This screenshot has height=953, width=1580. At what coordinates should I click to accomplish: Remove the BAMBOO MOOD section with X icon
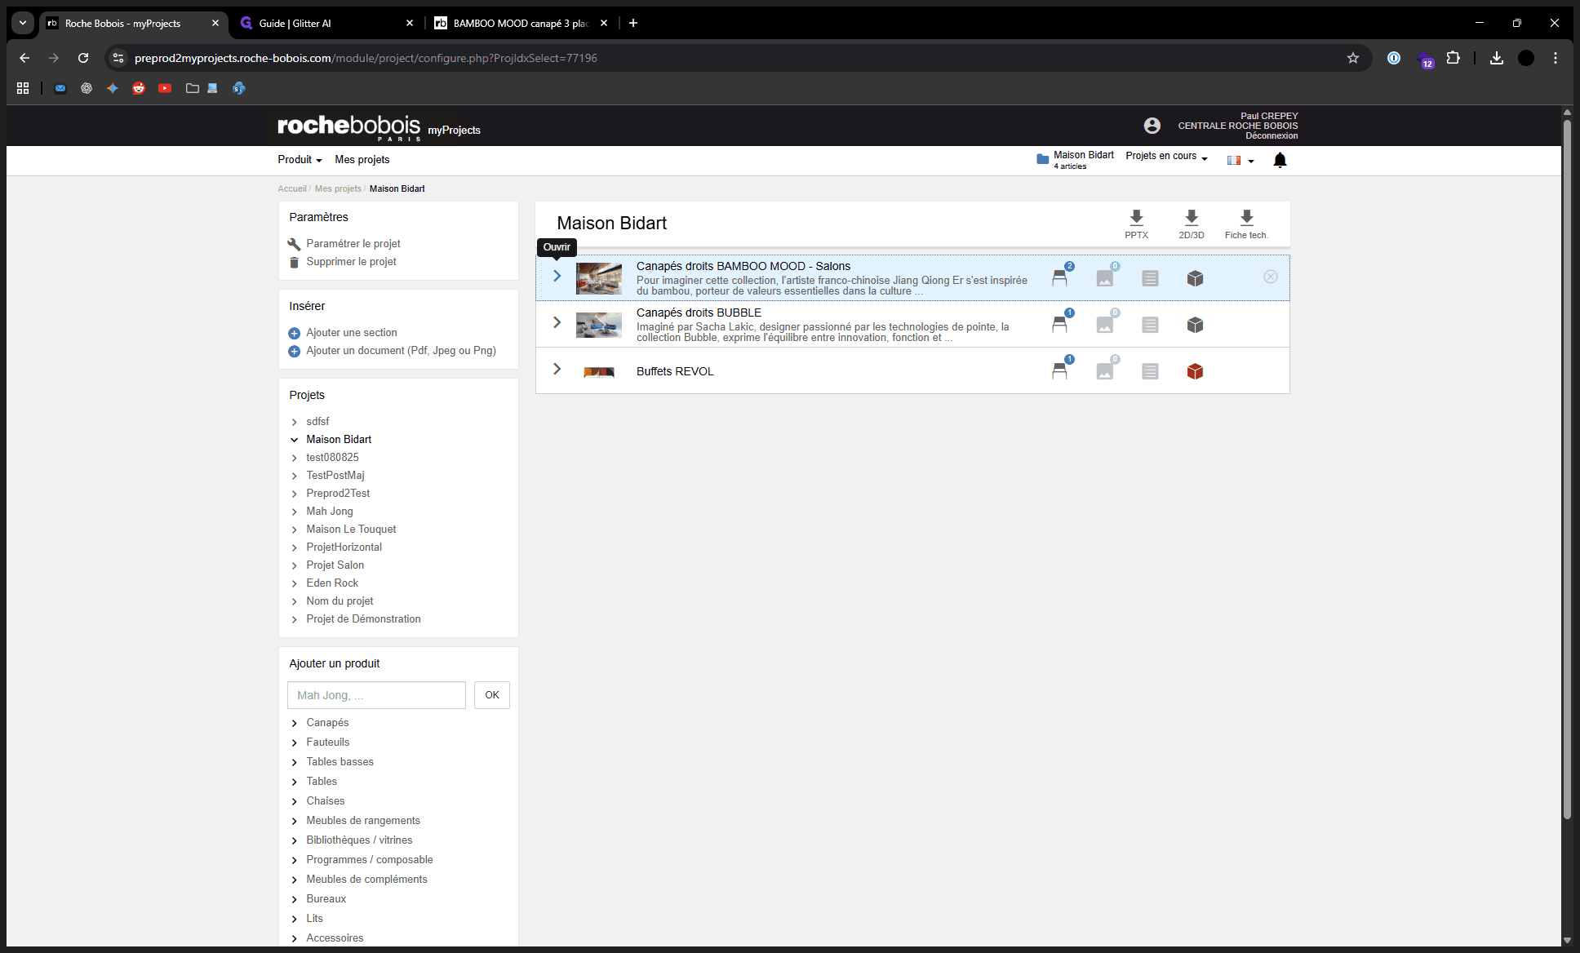coord(1271,277)
